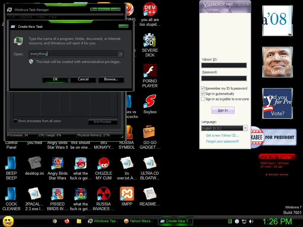Open the its over.txt file icon
Viewport: 303px width, 227px height.
point(127,163)
